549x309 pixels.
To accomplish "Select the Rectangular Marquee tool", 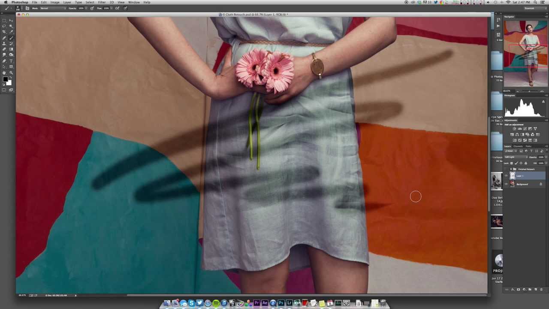I will point(4,21).
